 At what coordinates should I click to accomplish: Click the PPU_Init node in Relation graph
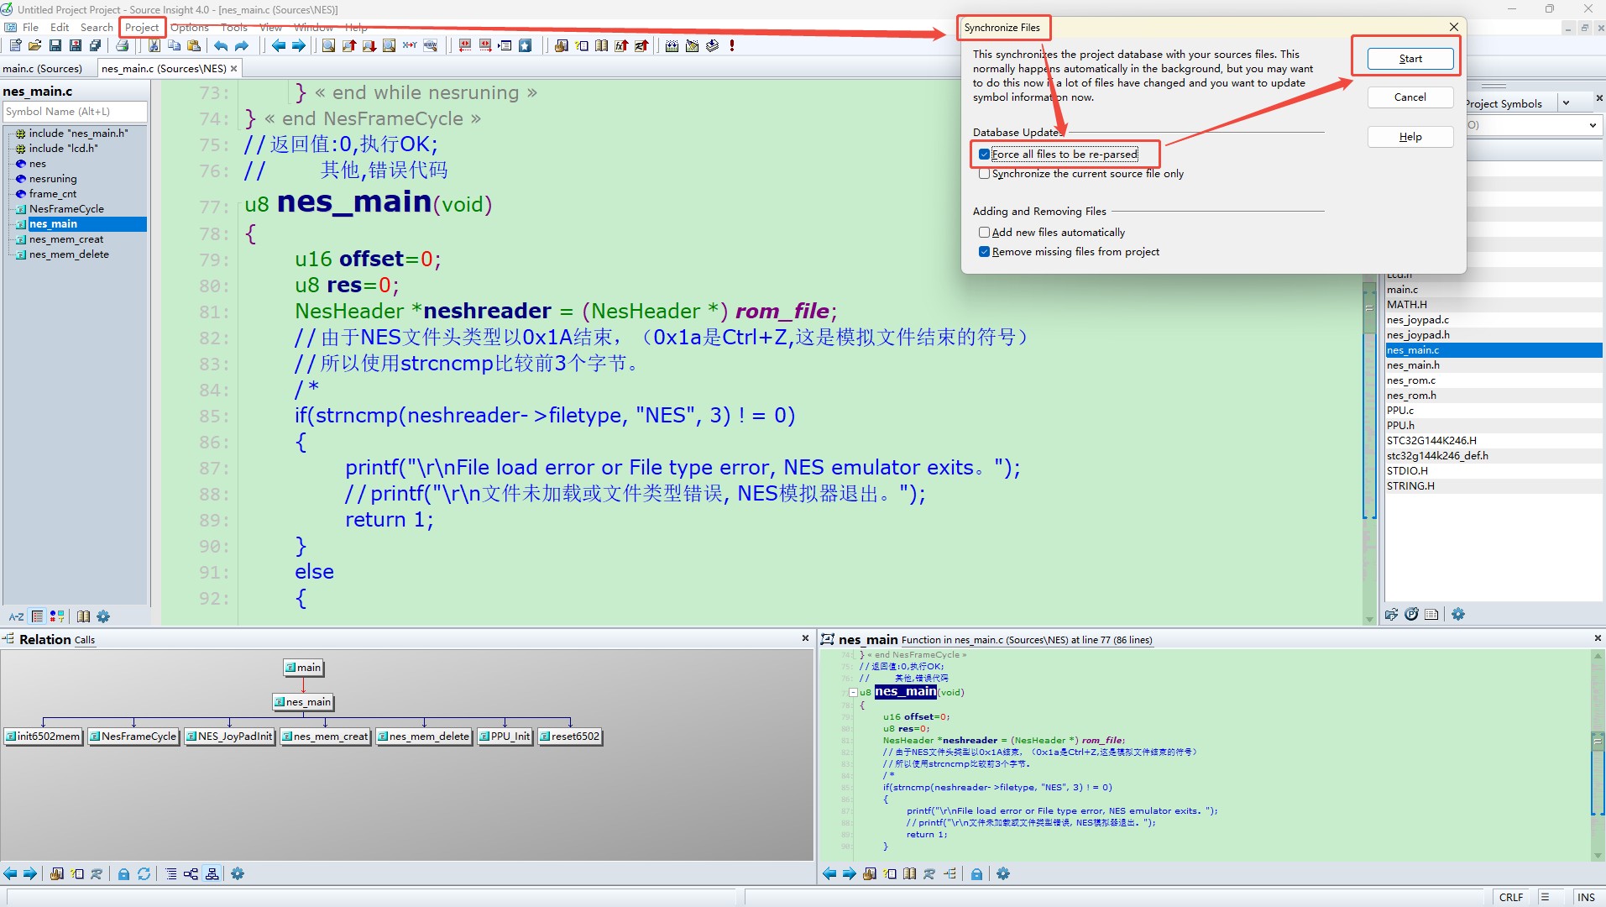pos(505,737)
